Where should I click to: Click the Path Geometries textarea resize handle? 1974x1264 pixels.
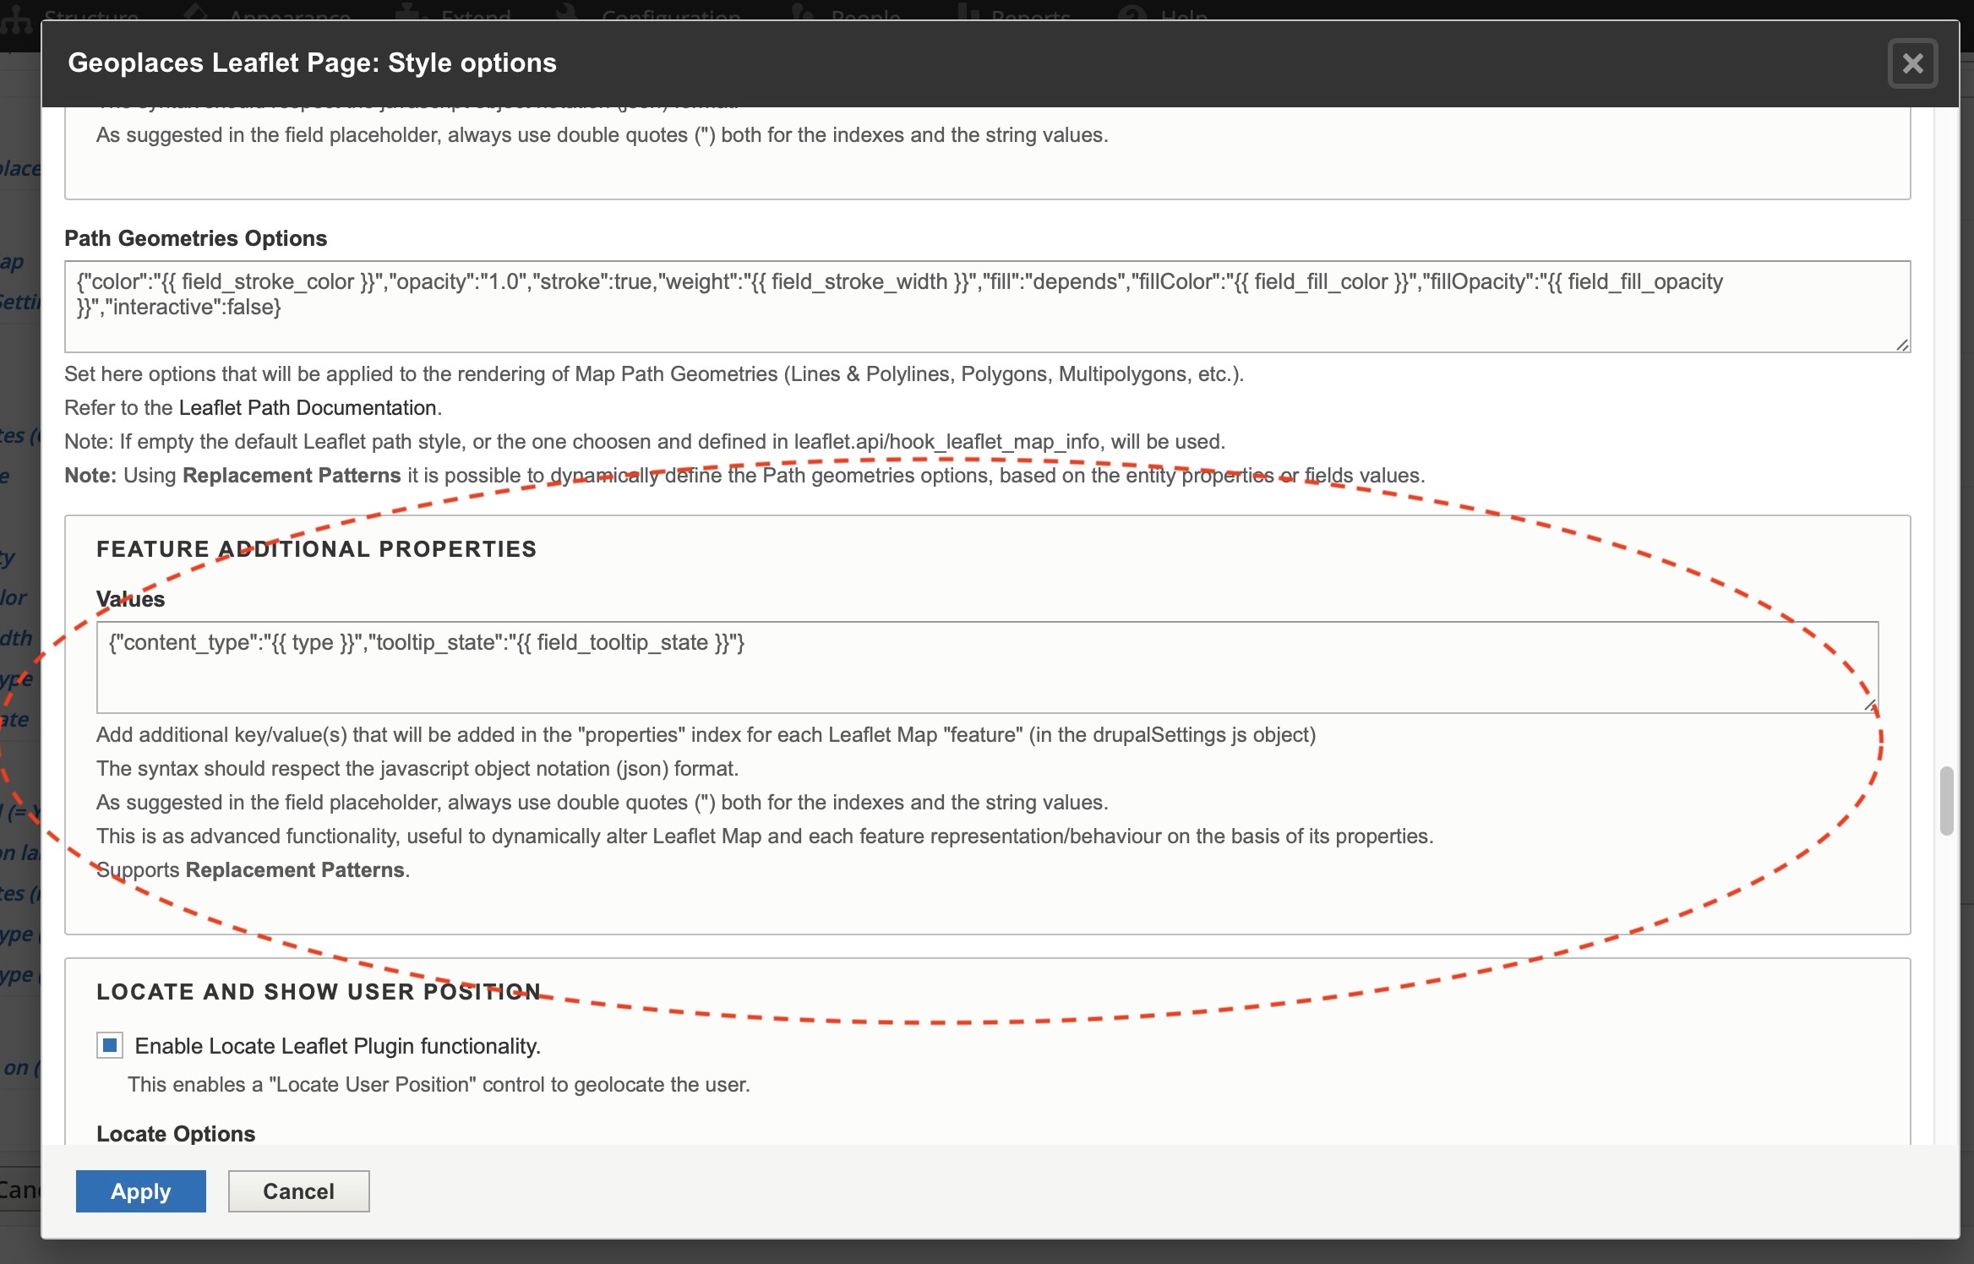pos(1902,344)
